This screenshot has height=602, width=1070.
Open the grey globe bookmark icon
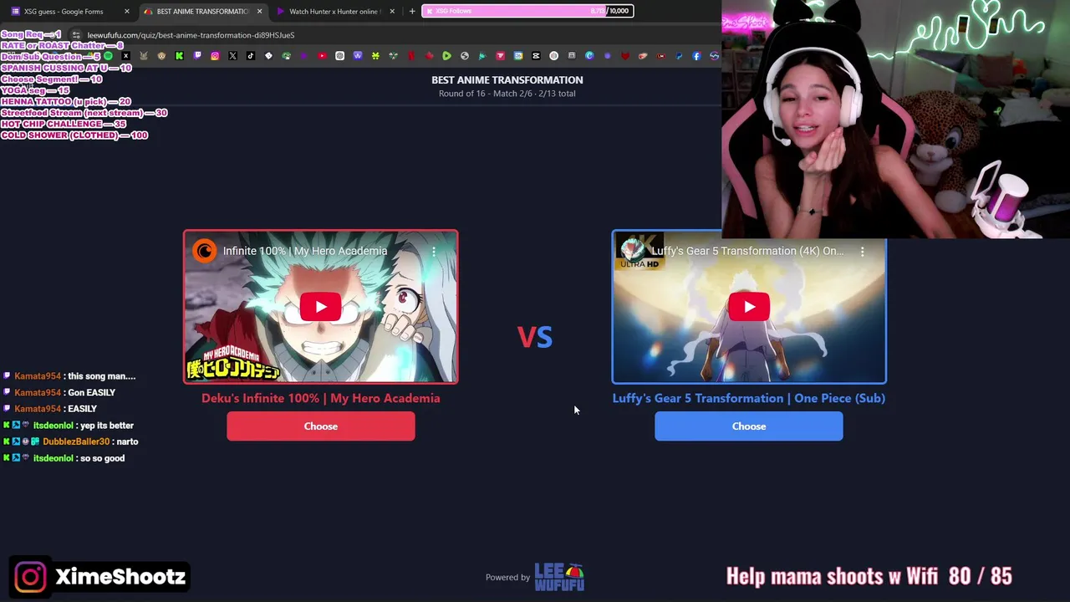[x=465, y=56]
